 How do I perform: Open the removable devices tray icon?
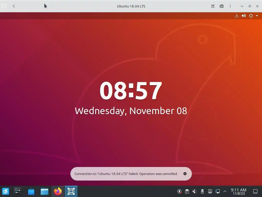coord(202,191)
